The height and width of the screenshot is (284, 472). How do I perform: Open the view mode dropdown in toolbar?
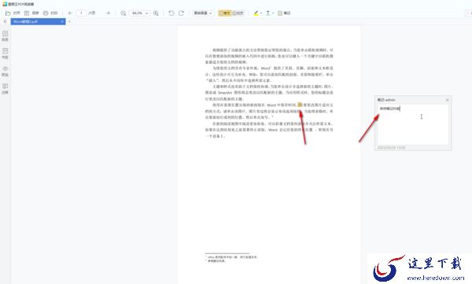click(x=203, y=13)
